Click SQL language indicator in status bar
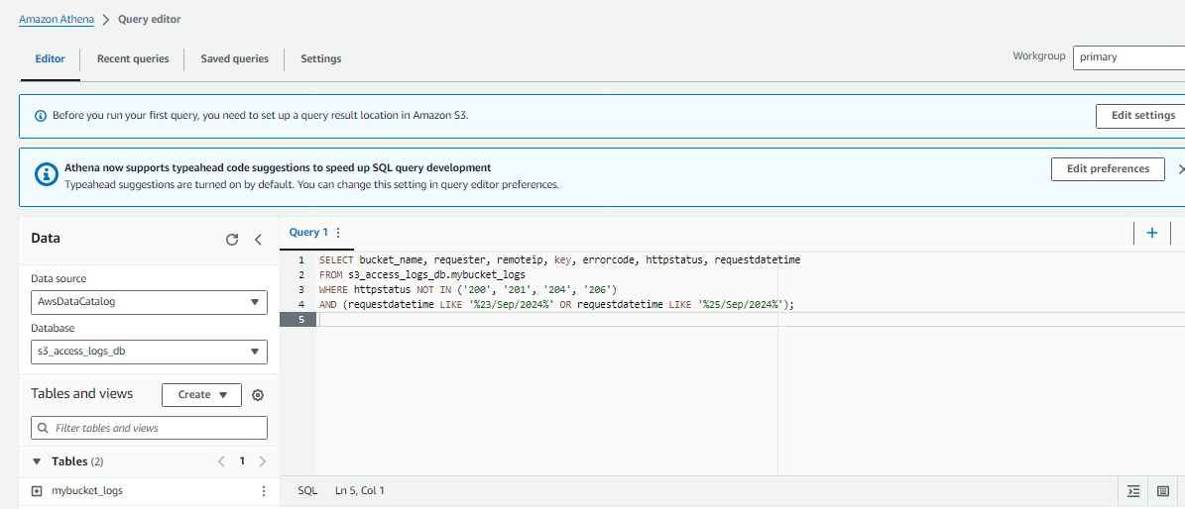This screenshot has width=1185, height=509. tap(307, 491)
